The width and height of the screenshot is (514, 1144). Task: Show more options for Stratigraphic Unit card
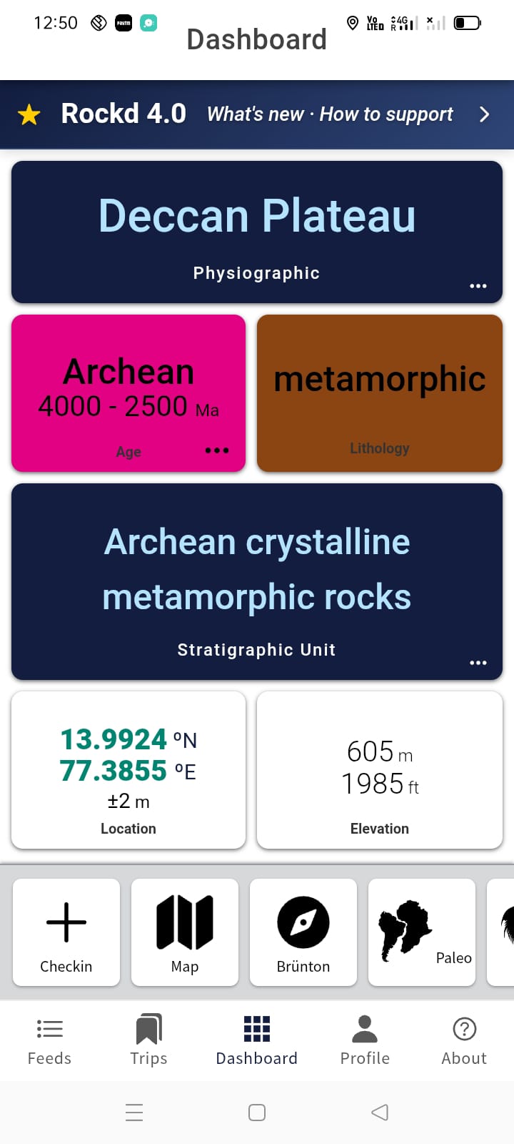point(478,663)
